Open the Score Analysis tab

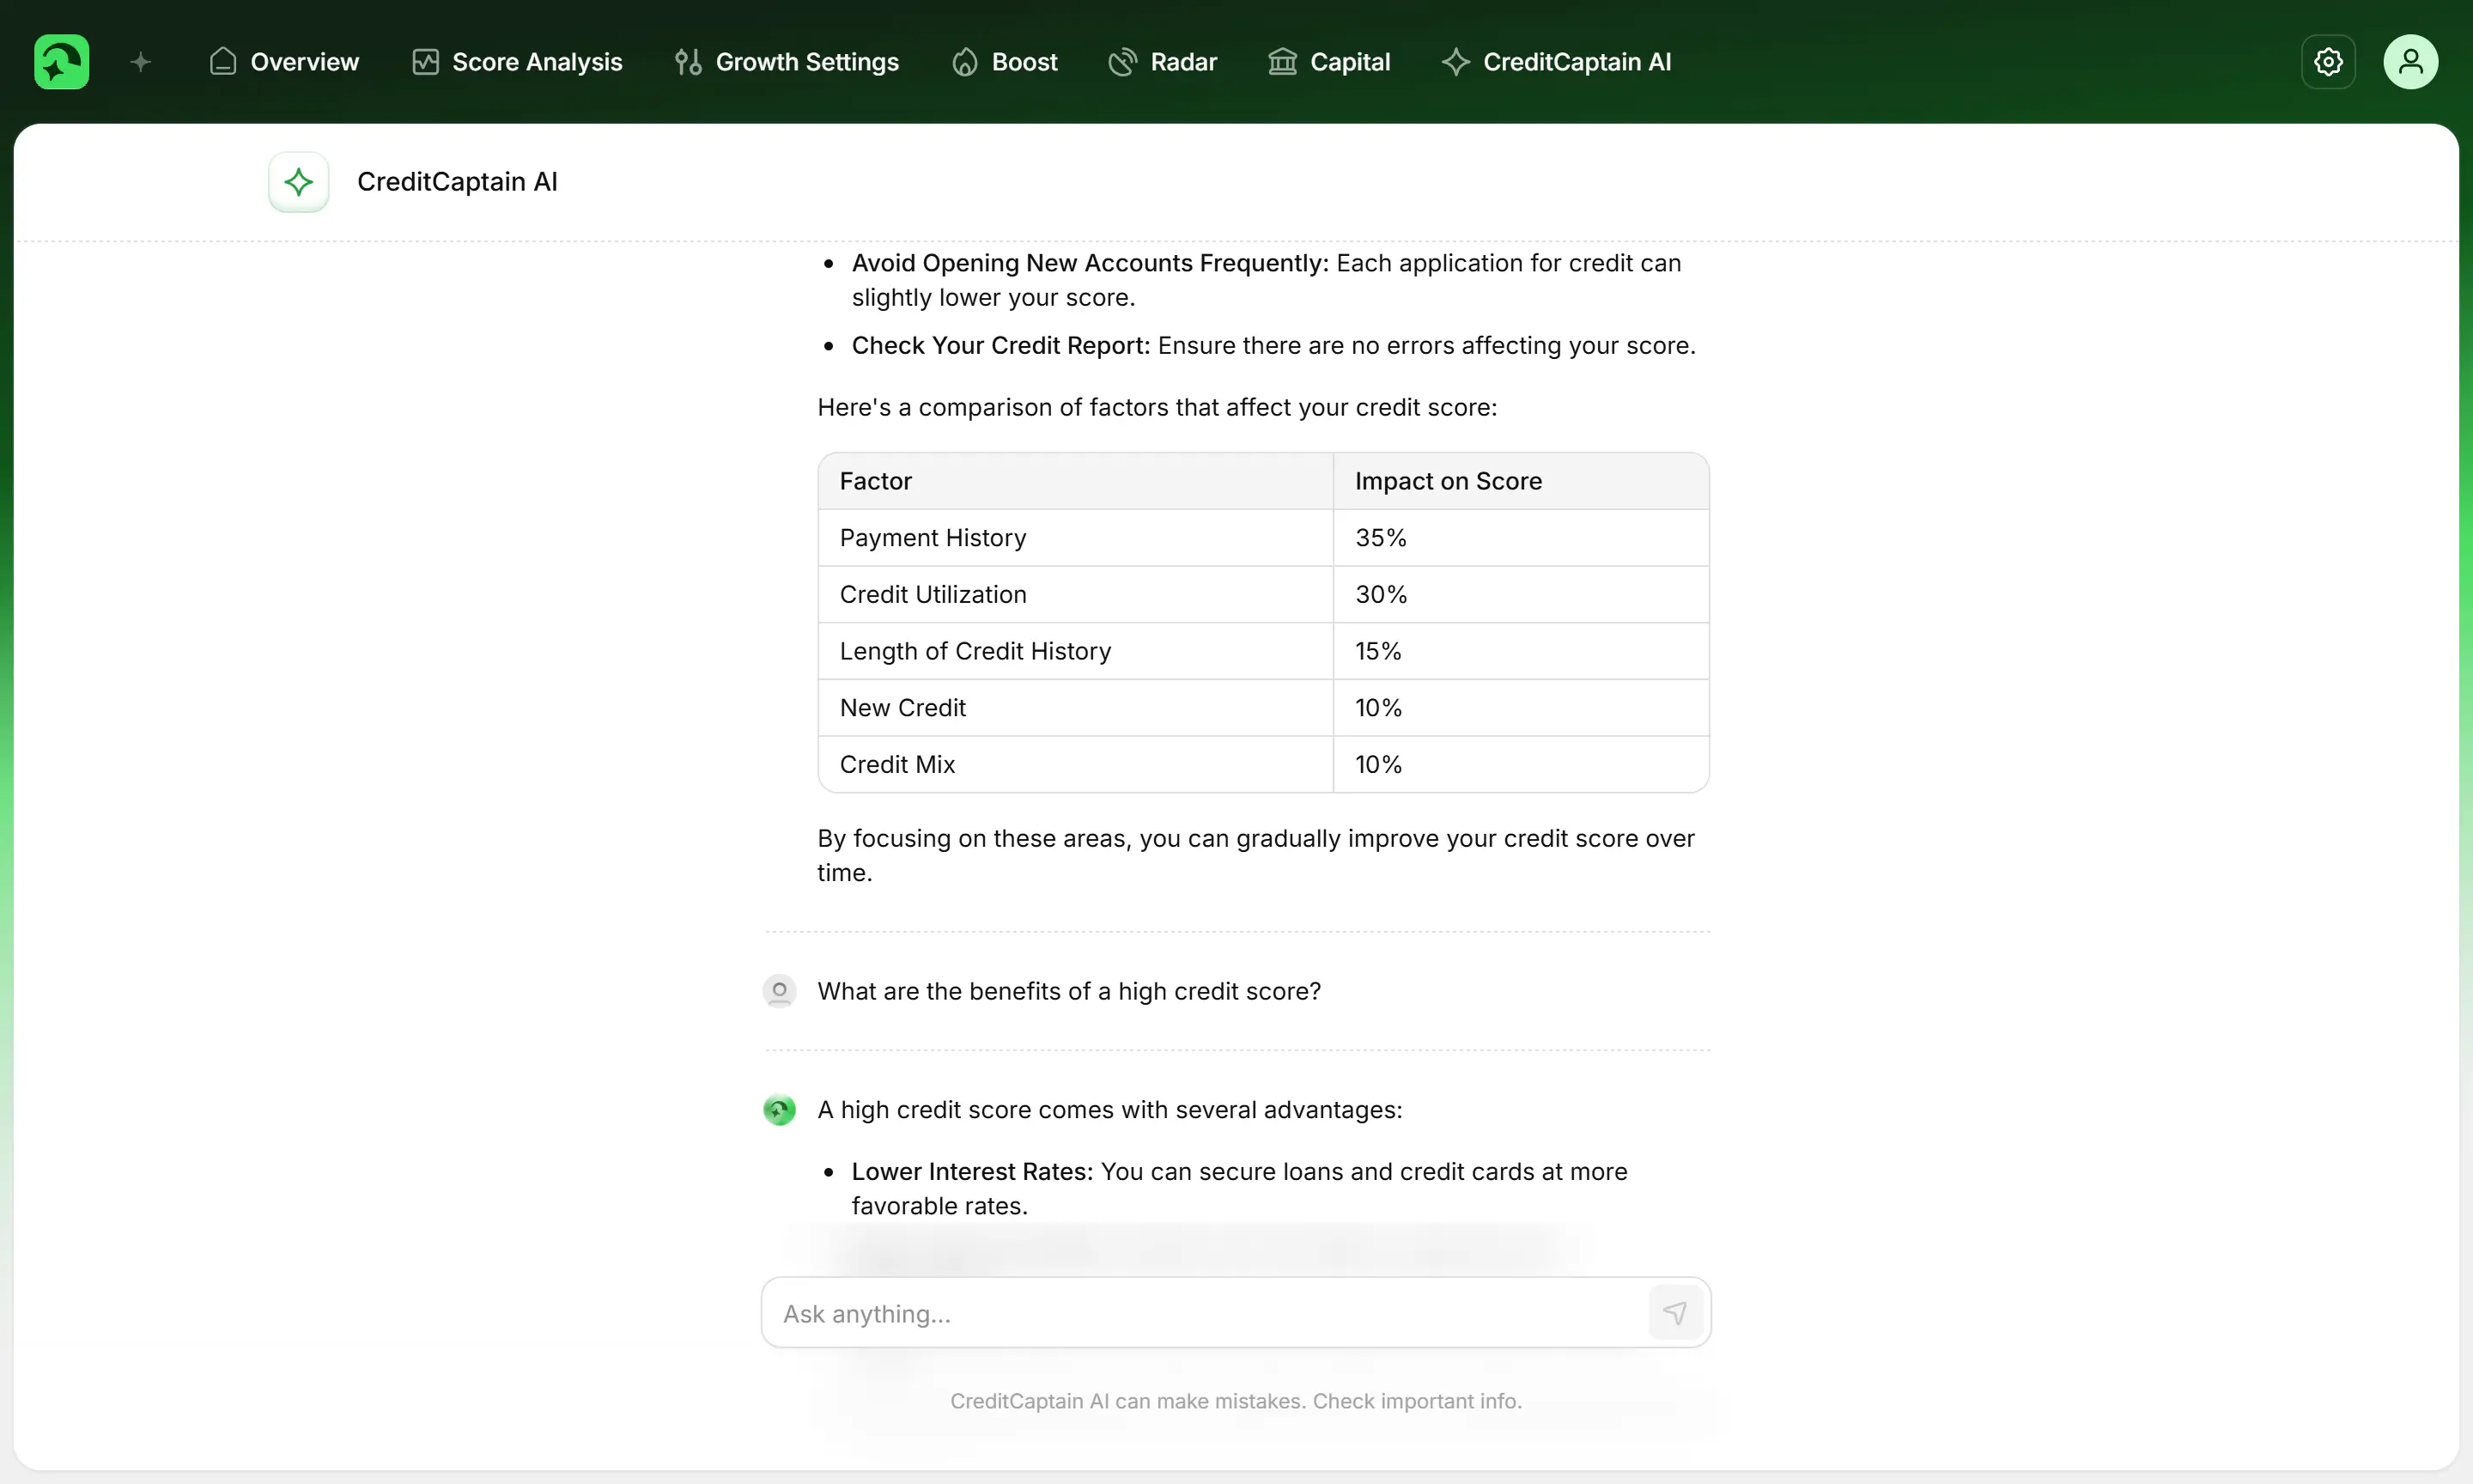pos(517,62)
